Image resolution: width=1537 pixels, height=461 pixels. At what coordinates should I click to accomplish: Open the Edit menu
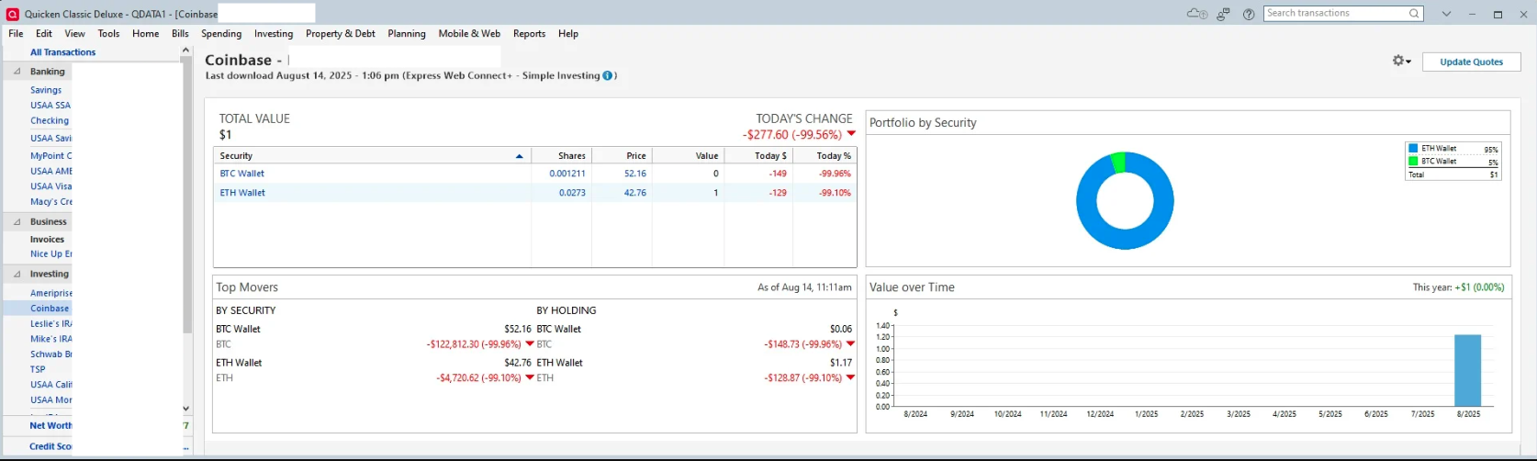pyautogui.click(x=44, y=33)
